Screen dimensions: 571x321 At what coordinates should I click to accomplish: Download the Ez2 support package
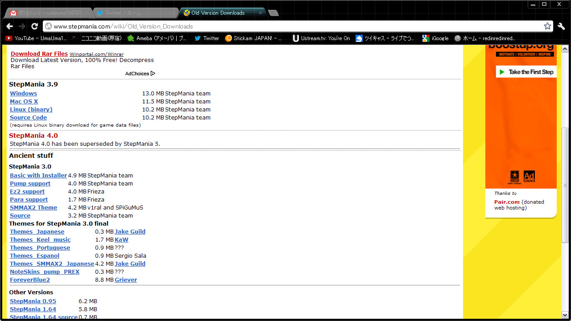27,192
